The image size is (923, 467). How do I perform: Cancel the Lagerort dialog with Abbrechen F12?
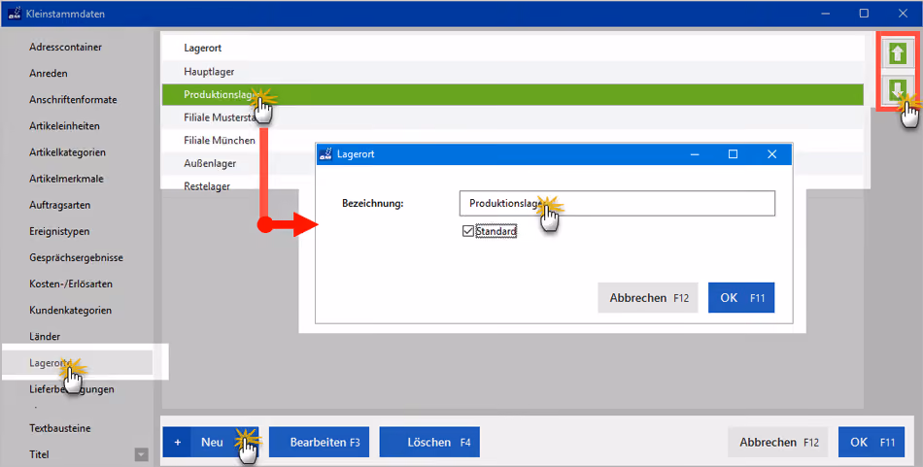(648, 298)
